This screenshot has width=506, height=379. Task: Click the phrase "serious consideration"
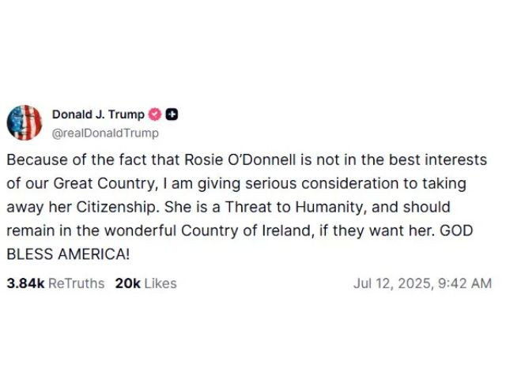pyautogui.click(x=322, y=184)
